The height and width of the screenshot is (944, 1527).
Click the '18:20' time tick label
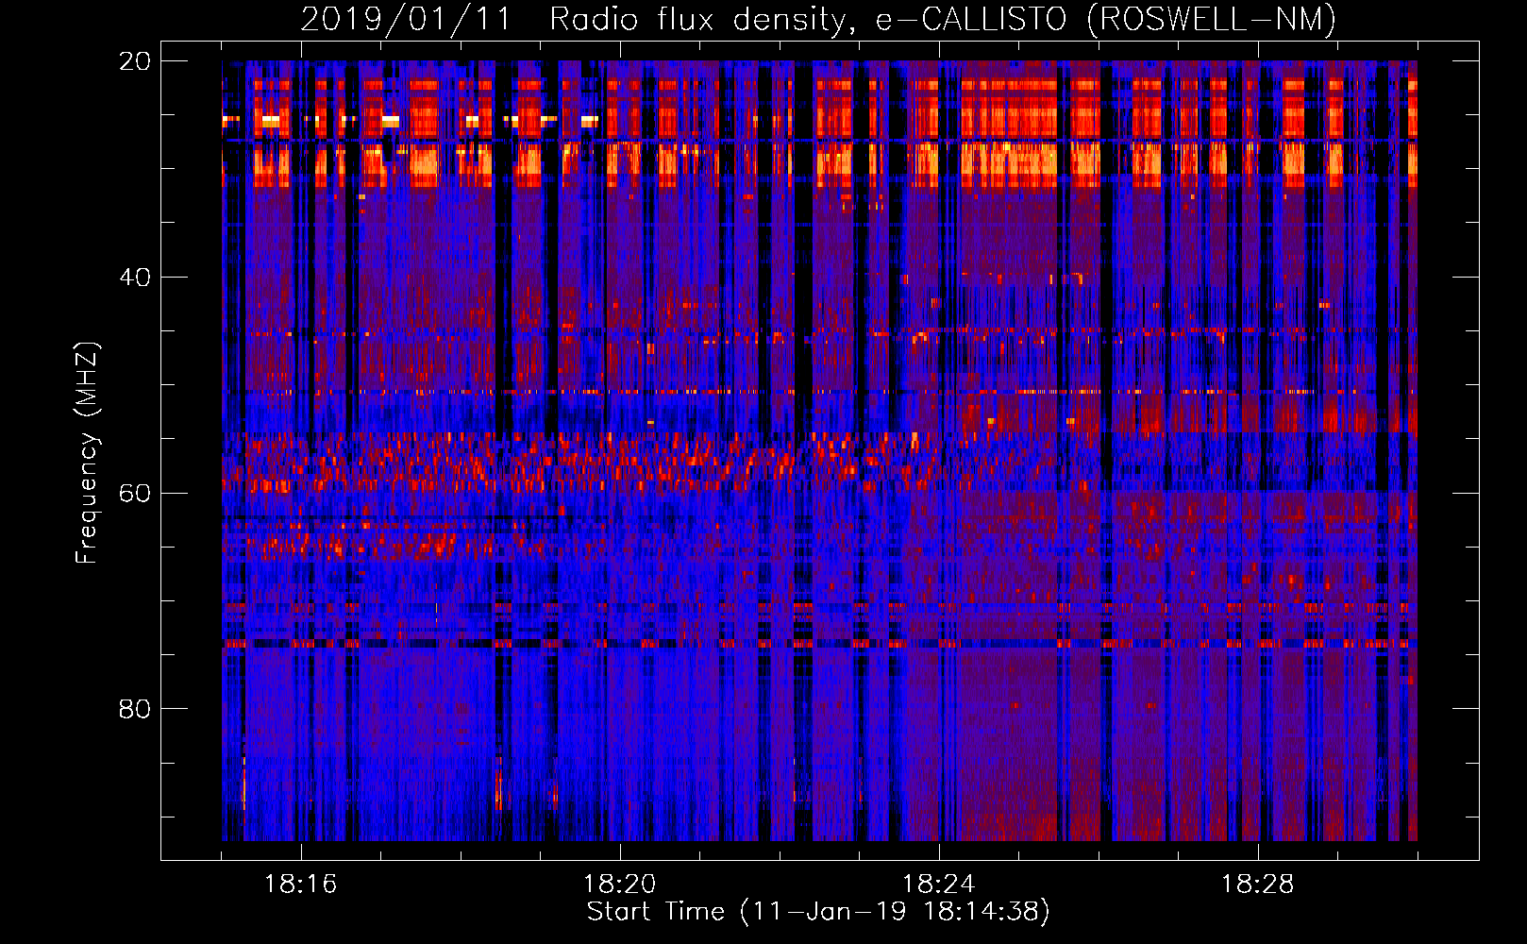click(x=619, y=885)
